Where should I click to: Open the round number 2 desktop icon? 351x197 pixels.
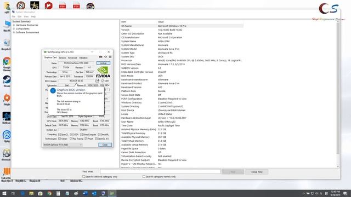[x=21, y=5]
